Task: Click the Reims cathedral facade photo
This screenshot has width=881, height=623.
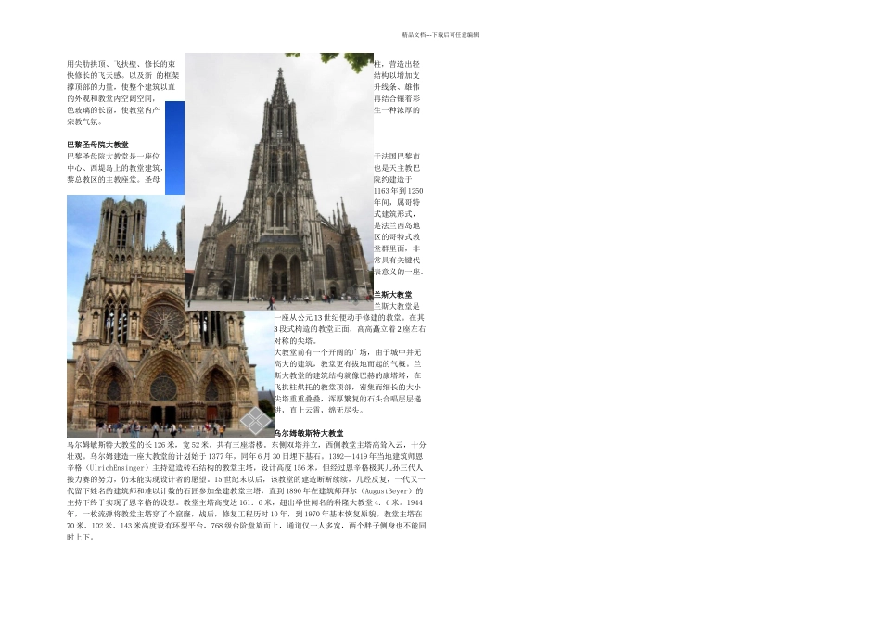Action: pos(171,316)
